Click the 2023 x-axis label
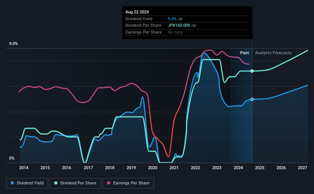The image size is (314, 194). point(217,168)
